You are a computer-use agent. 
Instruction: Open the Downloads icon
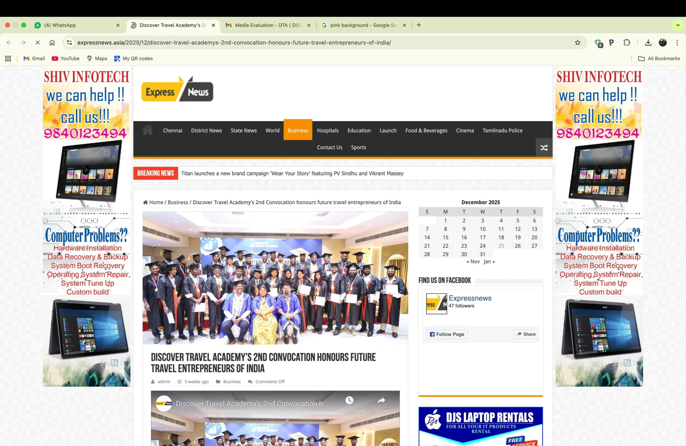(x=648, y=43)
